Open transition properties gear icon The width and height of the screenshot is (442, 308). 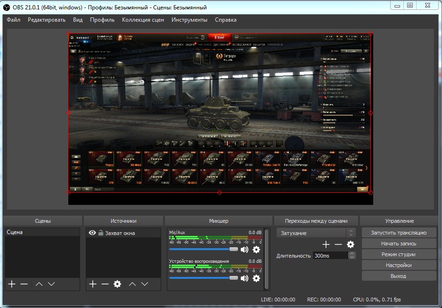tap(351, 244)
